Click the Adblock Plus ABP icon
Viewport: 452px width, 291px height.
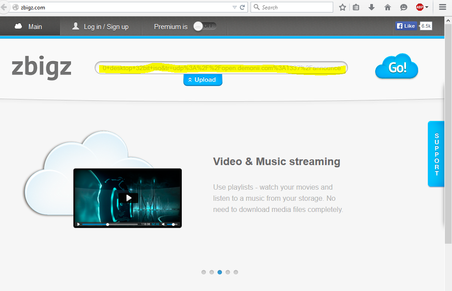420,7
